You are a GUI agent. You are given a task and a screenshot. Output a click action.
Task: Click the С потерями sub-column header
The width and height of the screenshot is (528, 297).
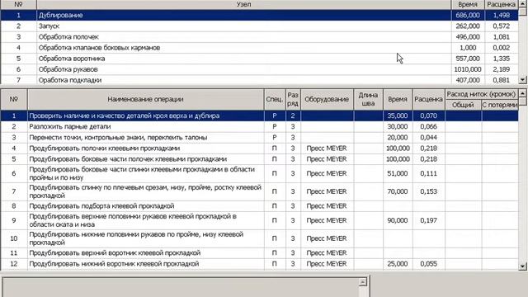(x=500, y=105)
